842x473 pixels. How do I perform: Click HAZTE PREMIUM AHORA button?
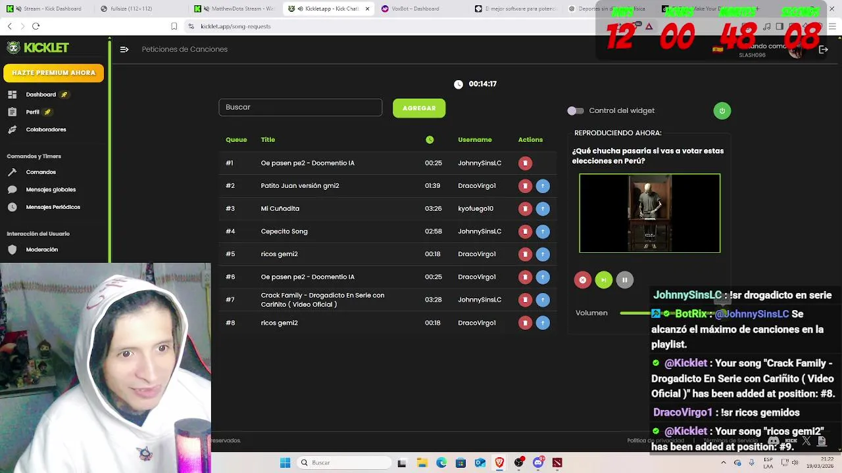[x=53, y=73]
